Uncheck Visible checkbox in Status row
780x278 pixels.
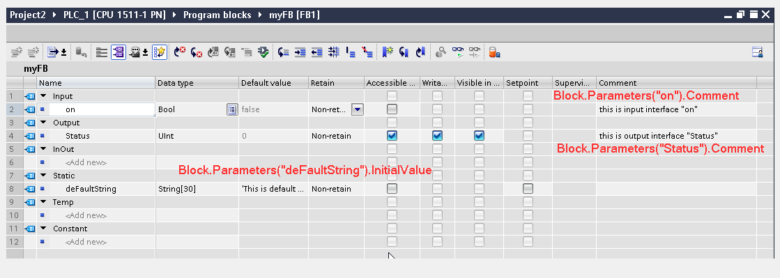pyautogui.click(x=479, y=135)
